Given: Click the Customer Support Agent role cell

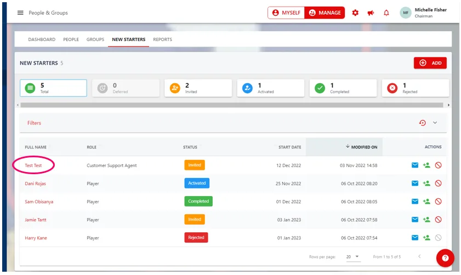Looking at the screenshot, I should pos(112,165).
